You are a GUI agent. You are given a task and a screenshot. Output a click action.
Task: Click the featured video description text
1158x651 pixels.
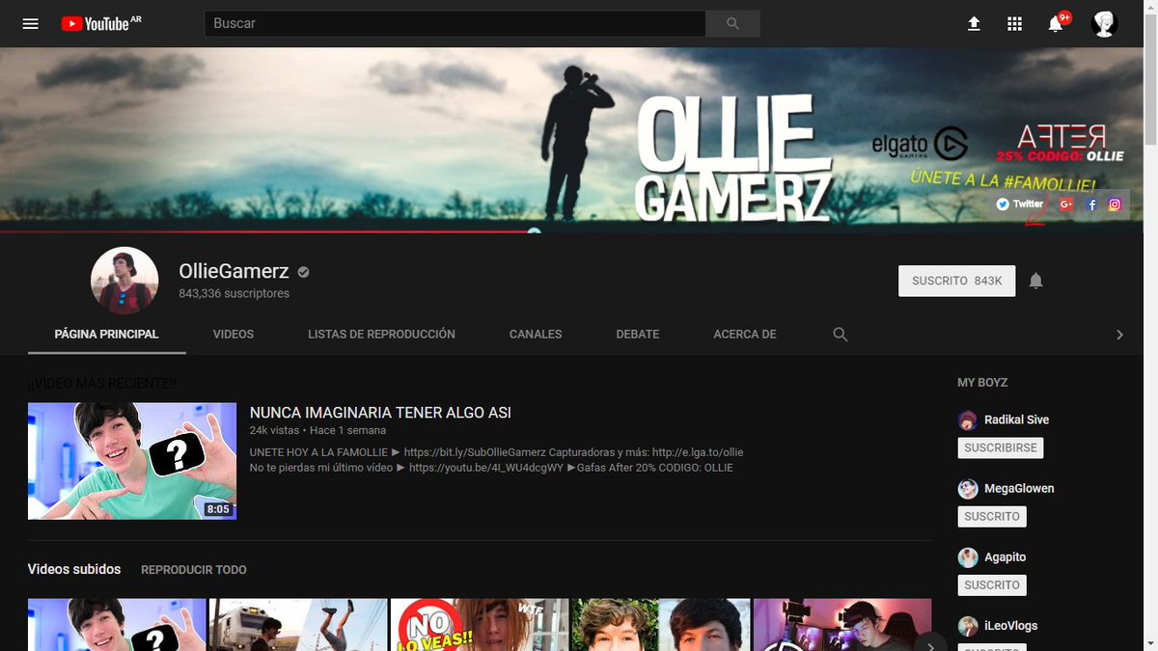tap(496, 460)
